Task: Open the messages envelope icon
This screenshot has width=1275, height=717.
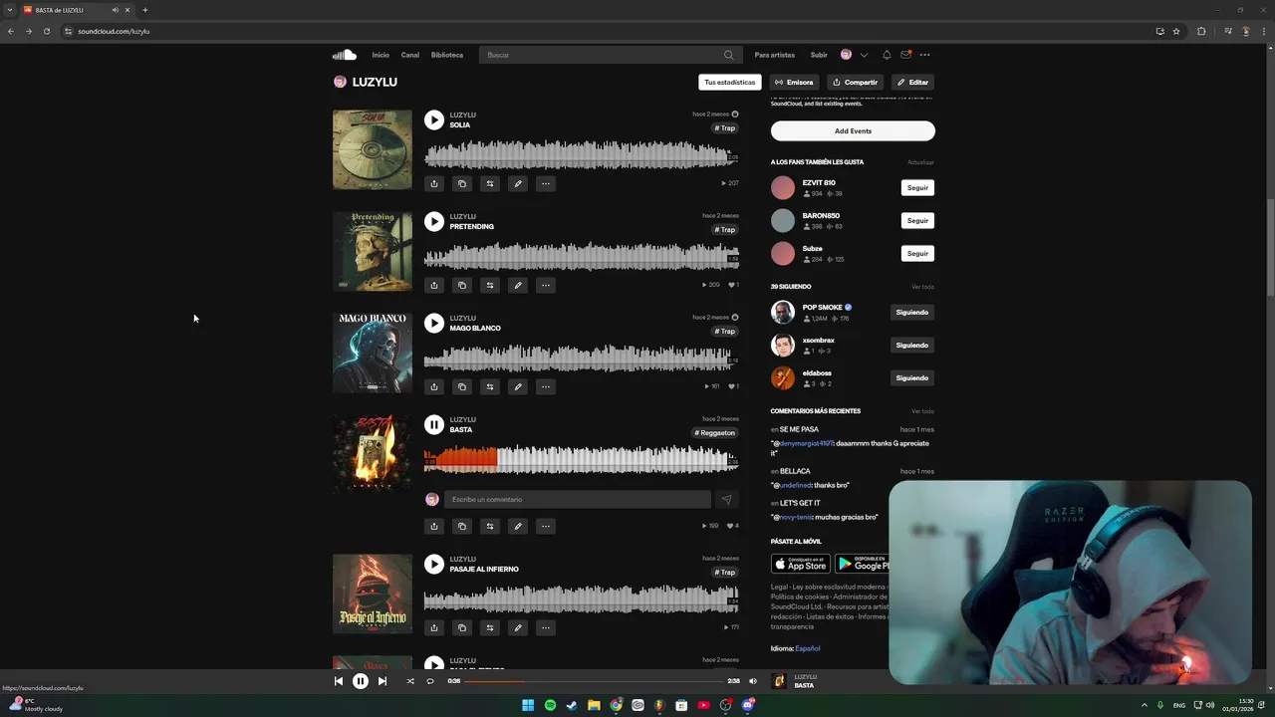Action: 905,55
